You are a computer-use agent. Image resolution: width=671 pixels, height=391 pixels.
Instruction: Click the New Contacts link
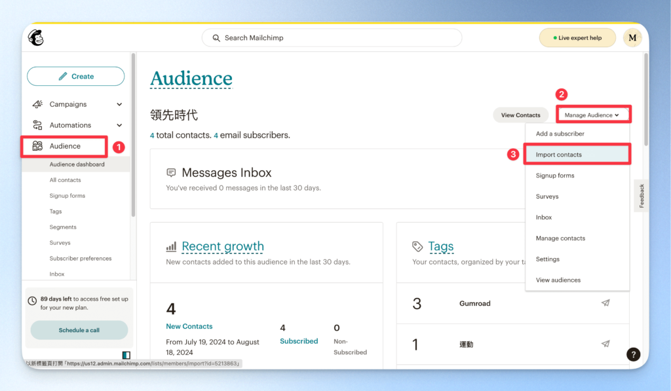(189, 326)
